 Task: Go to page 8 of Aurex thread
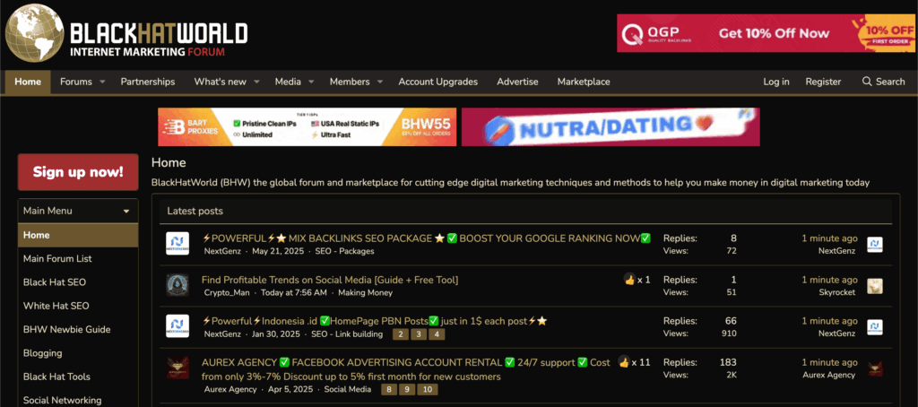point(389,389)
